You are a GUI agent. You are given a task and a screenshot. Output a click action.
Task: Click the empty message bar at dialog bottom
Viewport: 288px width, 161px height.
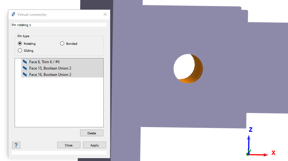click(x=59, y=153)
